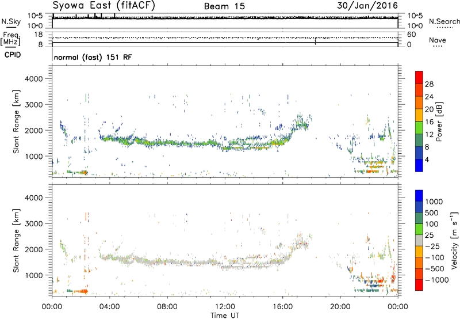This screenshot has width=460, height=319.
Task: Click the 'Power [dB]' colorbar label
Action: click(439, 121)
